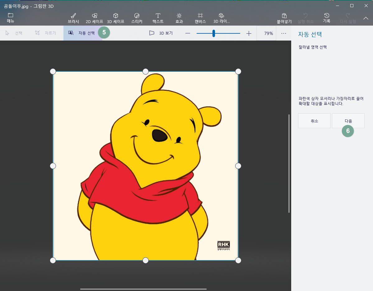Viewport: 373px width, 291px height.
Task: Toggle 3D 보기 view mode
Action: (x=161, y=33)
